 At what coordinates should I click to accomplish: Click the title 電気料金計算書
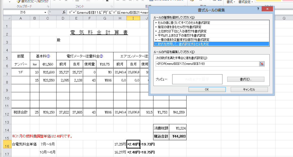[99, 32]
